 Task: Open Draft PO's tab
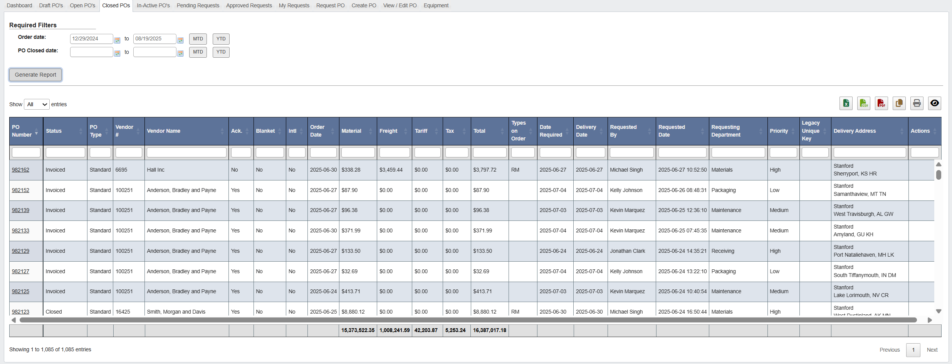pos(51,5)
